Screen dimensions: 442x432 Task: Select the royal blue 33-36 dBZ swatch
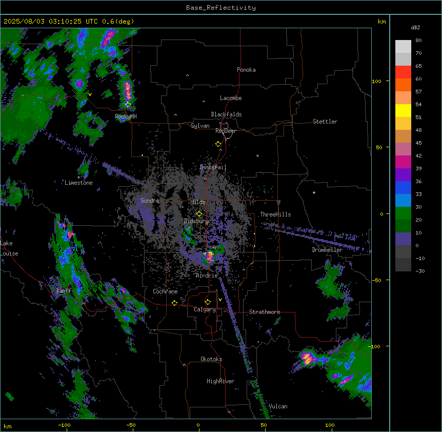(403, 187)
